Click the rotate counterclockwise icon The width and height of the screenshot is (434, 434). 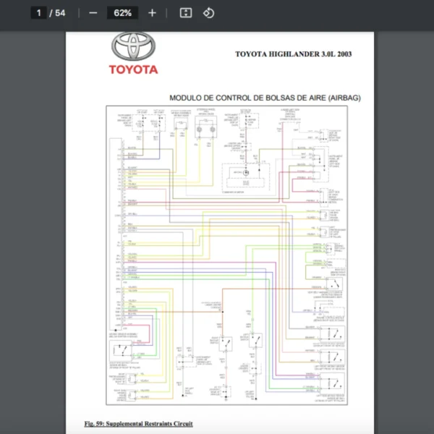(208, 13)
